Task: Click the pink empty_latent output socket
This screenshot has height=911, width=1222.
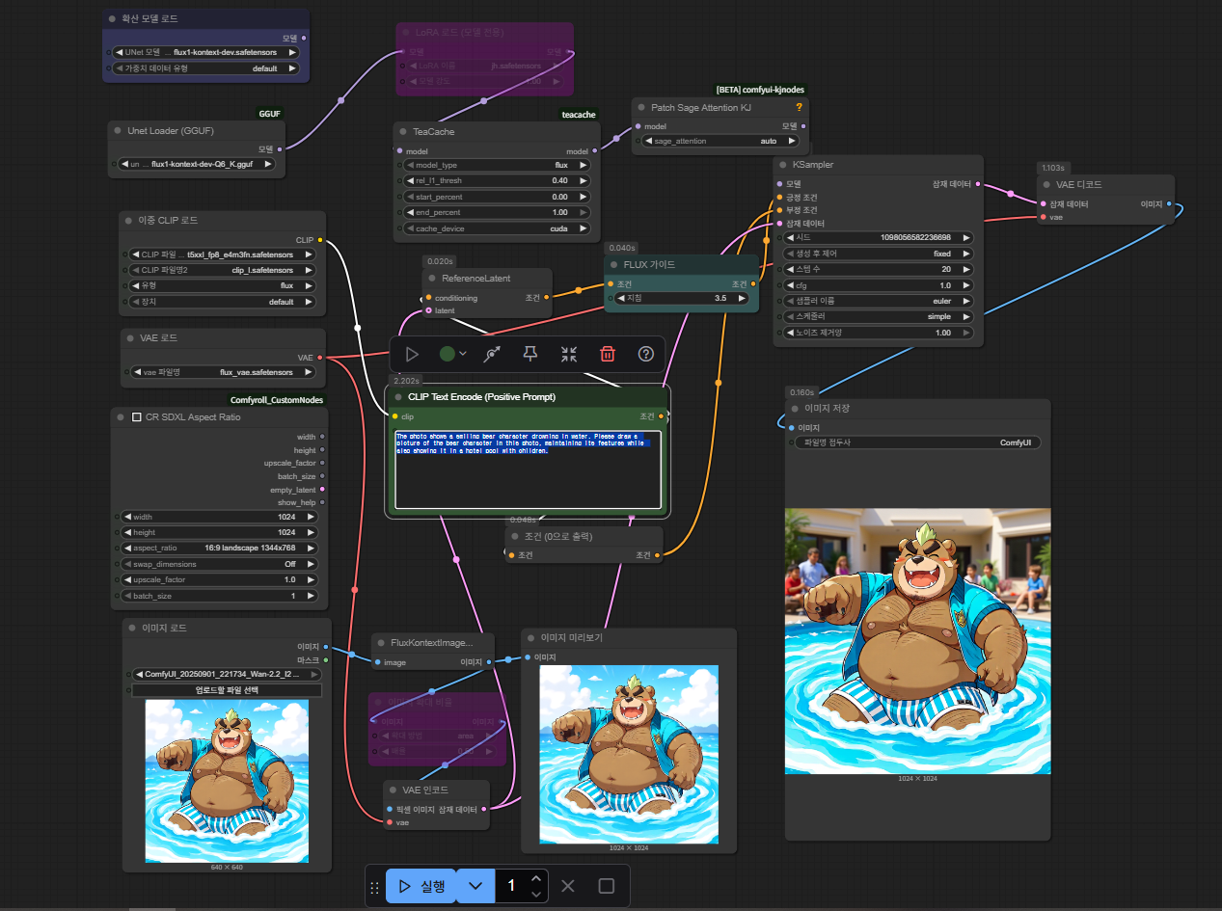Action: tap(322, 490)
